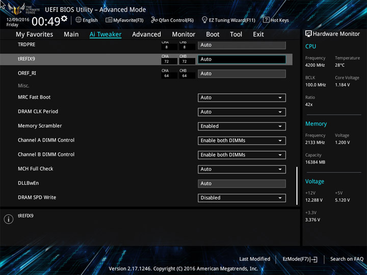The height and width of the screenshot is (275, 367).
Task: Click the +3.3V reading 3.376 V
Action: [x=312, y=220]
